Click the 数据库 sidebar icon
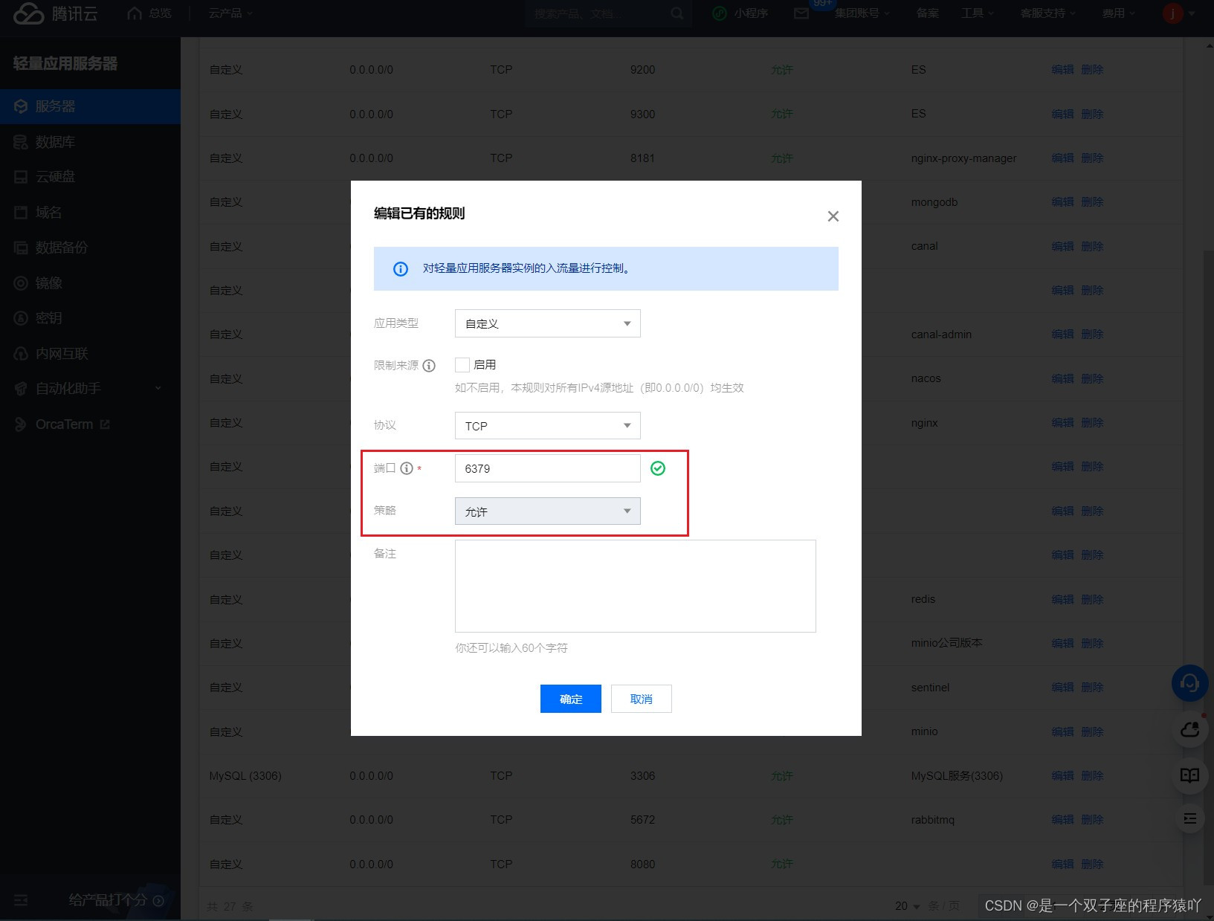Viewport: 1214px width, 921px height. click(21, 142)
